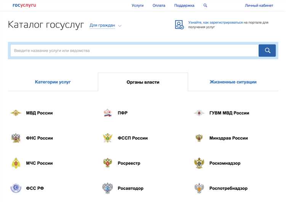286x202 pixels.
Task: Focus the service name search field
Action: pyautogui.click(x=135, y=51)
